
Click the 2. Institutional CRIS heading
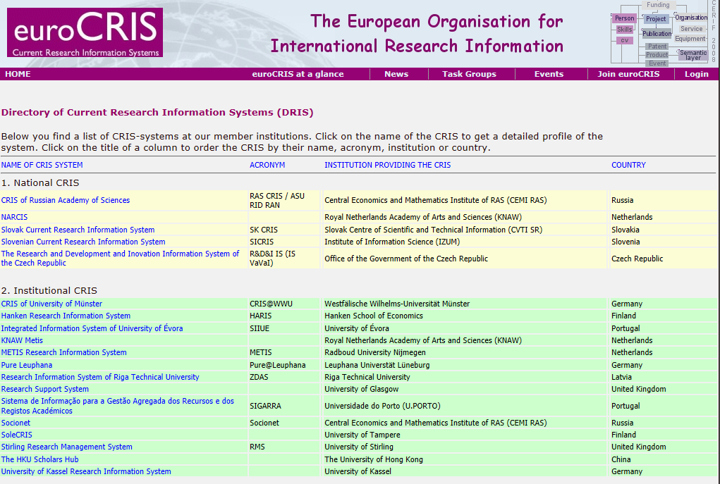pyautogui.click(x=49, y=290)
